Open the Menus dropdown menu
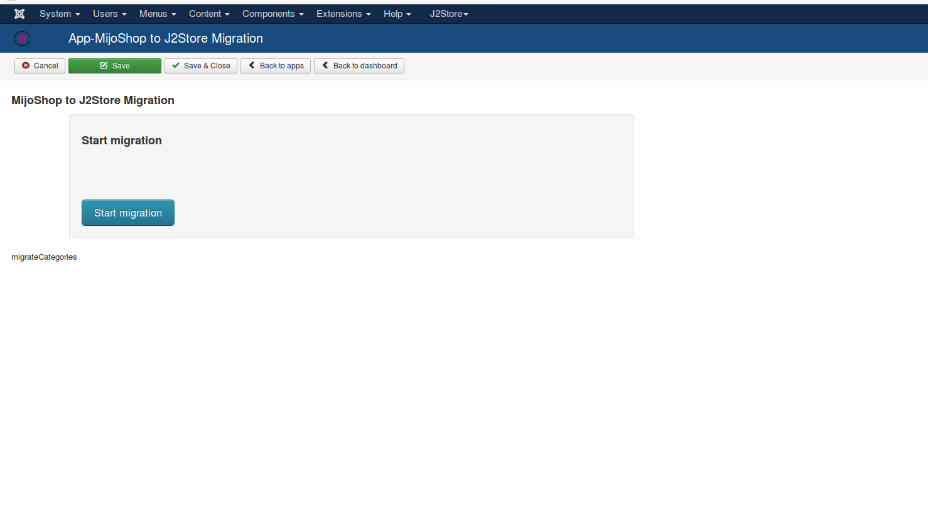The width and height of the screenshot is (928, 522). click(158, 14)
